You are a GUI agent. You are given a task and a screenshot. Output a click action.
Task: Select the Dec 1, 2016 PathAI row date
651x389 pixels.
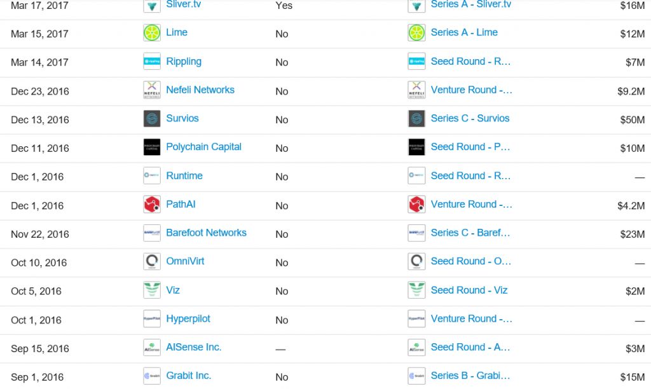tap(38, 206)
